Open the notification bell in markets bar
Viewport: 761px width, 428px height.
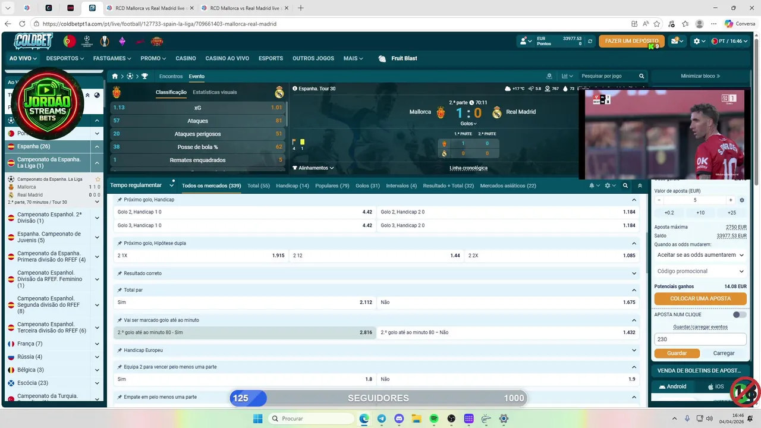pyautogui.click(x=594, y=185)
